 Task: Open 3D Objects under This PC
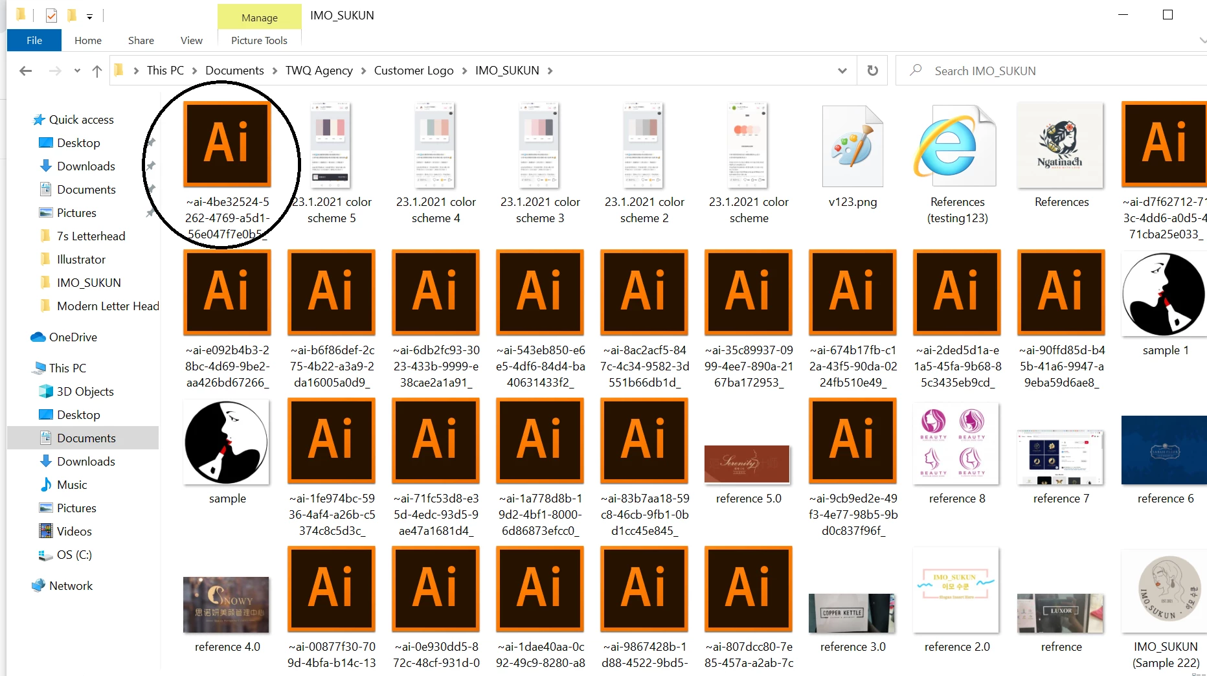coord(85,391)
